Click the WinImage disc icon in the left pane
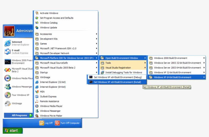The width and height of the screenshot is (209, 137). click(8, 103)
